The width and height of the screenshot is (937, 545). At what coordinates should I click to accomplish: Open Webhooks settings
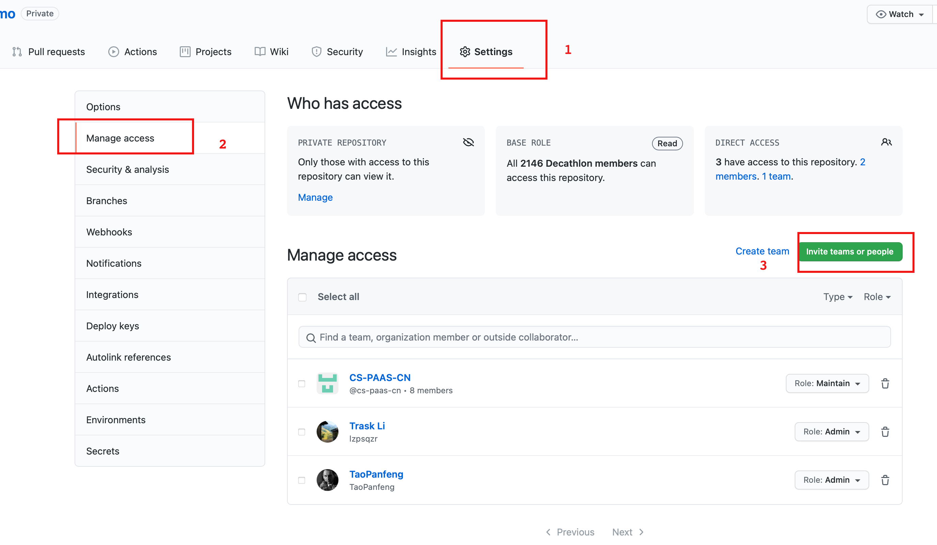coord(170,232)
